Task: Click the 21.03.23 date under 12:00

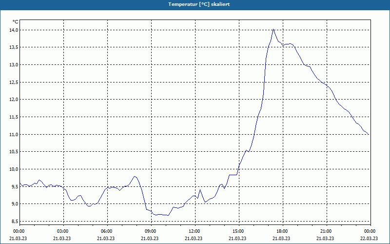Action: pos(194,239)
